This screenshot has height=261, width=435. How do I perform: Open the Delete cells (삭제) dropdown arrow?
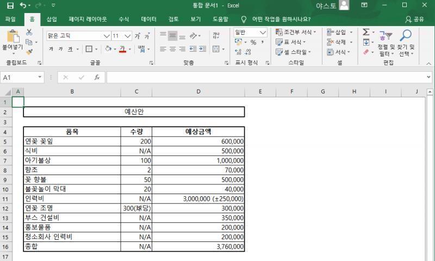coord(351,42)
